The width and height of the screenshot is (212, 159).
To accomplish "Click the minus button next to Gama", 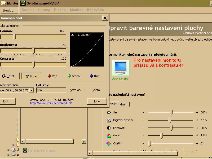I will point(144,135).
